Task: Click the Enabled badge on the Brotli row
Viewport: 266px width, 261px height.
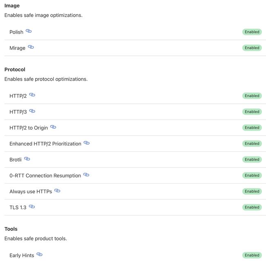Action: (252, 160)
